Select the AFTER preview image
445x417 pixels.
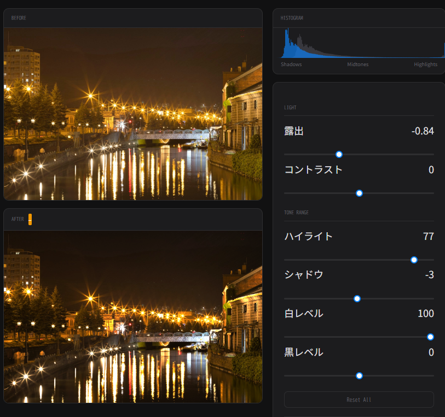point(133,316)
